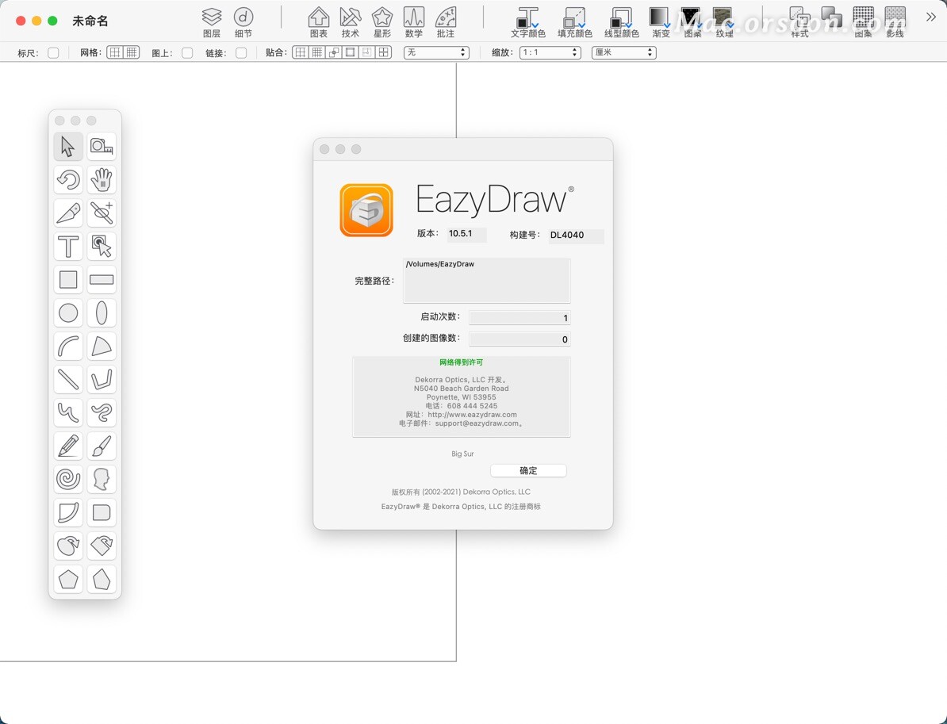Open the 无 snap dropdown

(x=437, y=52)
